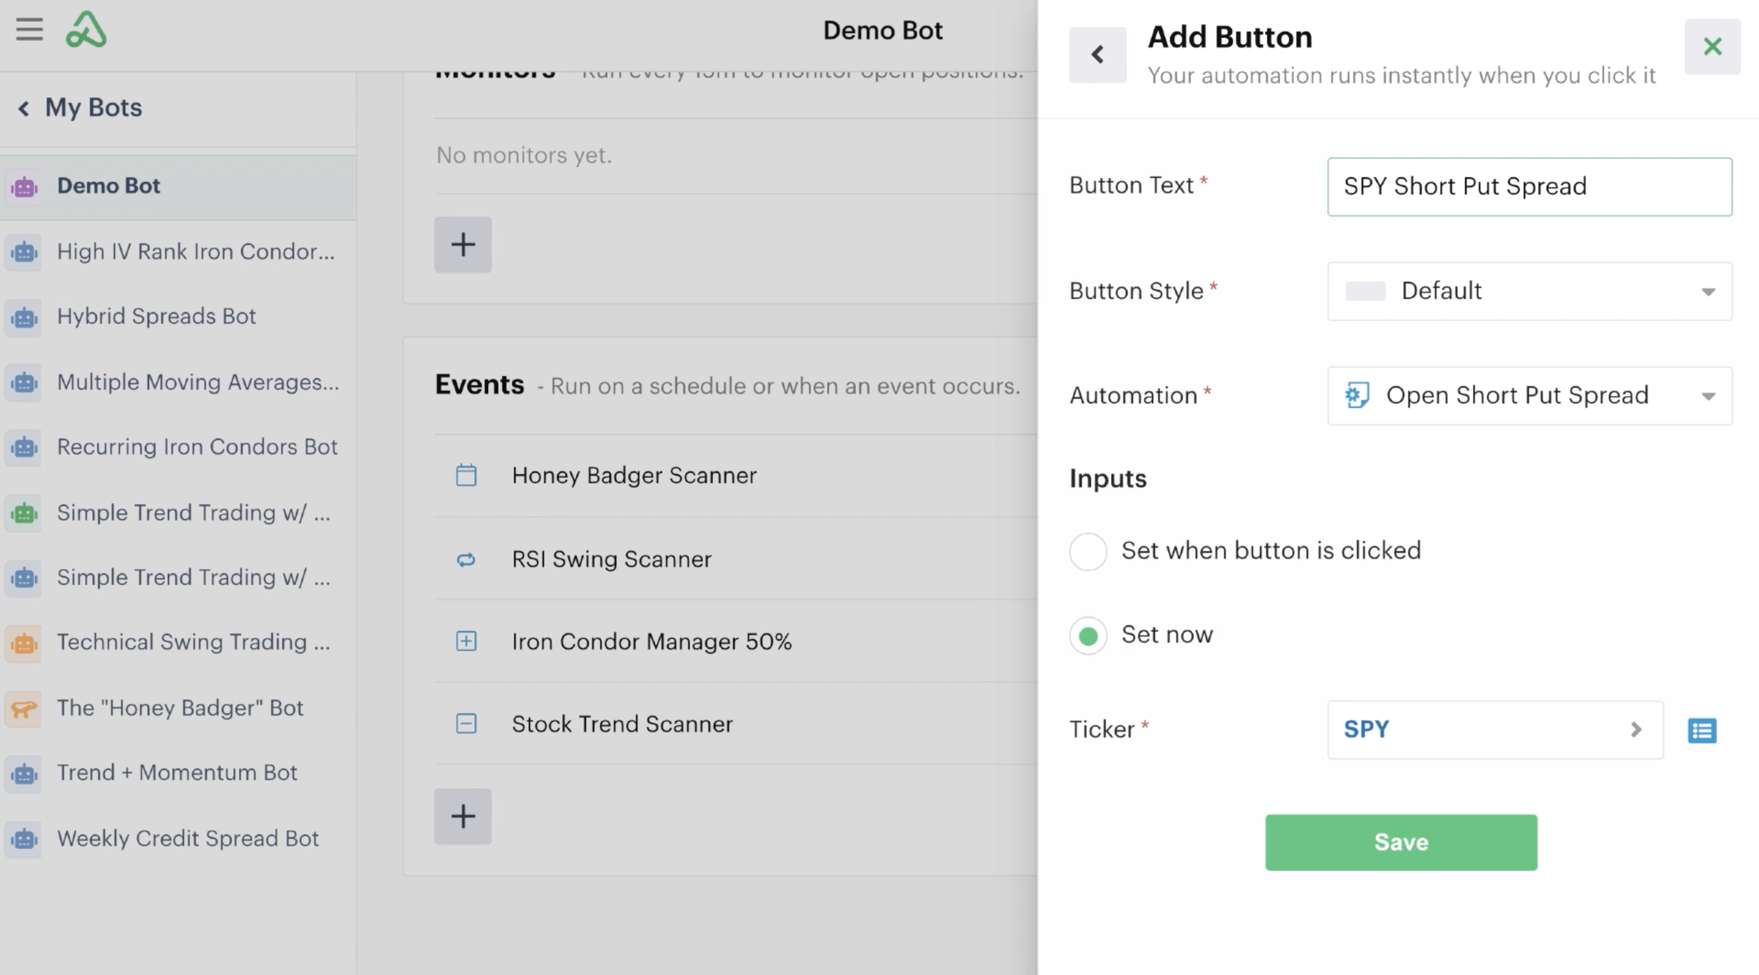Screen dimensions: 1759x975
Task: Open the hamburger menu
Action: 29,29
